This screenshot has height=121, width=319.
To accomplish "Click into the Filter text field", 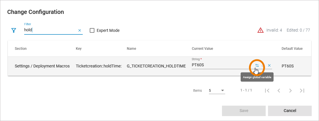I will point(50,30).
